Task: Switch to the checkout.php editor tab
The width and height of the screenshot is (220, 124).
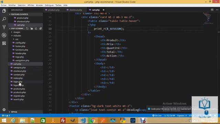Action: pyautogui.click(x=76, y=10)
